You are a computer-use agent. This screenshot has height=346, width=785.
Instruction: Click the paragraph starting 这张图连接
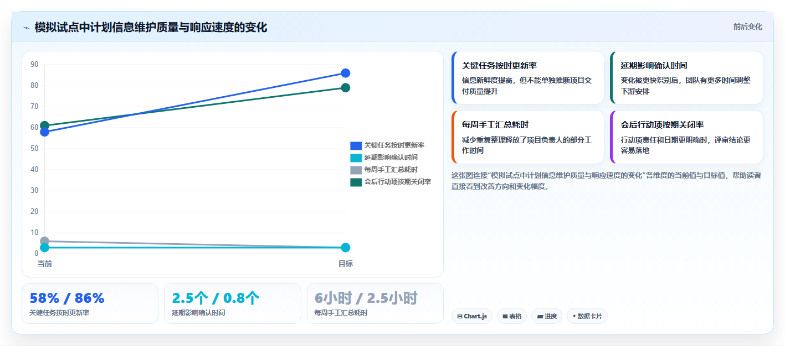606,181
